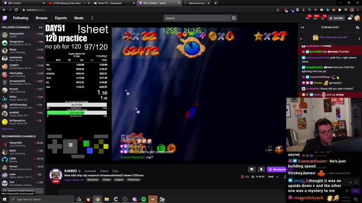The width and height of the screenshot is (362, 203).
Task: Click the Host button
Action: pyautogui.click(x=271, y=176)
